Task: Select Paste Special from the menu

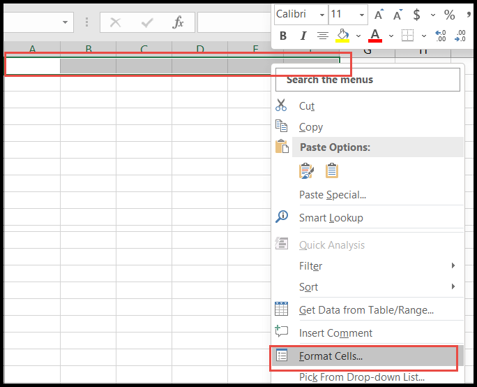Action: click(333, 195)
